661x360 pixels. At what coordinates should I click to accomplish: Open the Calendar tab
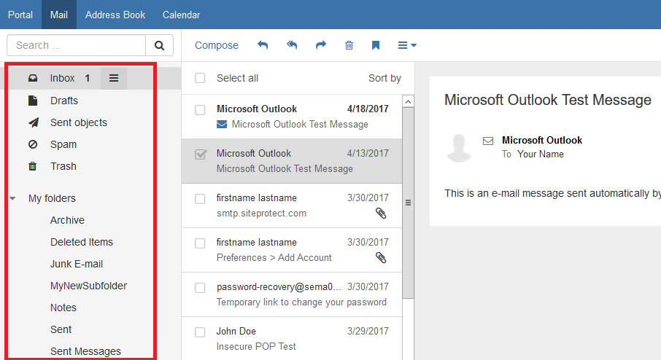point(181,15)
